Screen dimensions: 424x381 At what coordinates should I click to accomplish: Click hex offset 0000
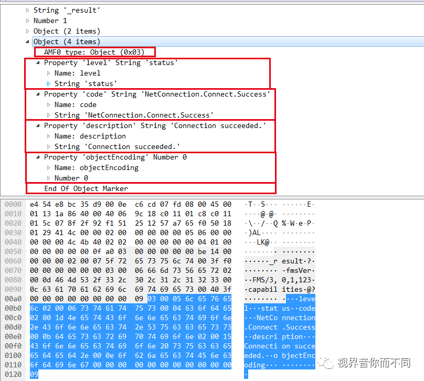click(x=13, y=205)
